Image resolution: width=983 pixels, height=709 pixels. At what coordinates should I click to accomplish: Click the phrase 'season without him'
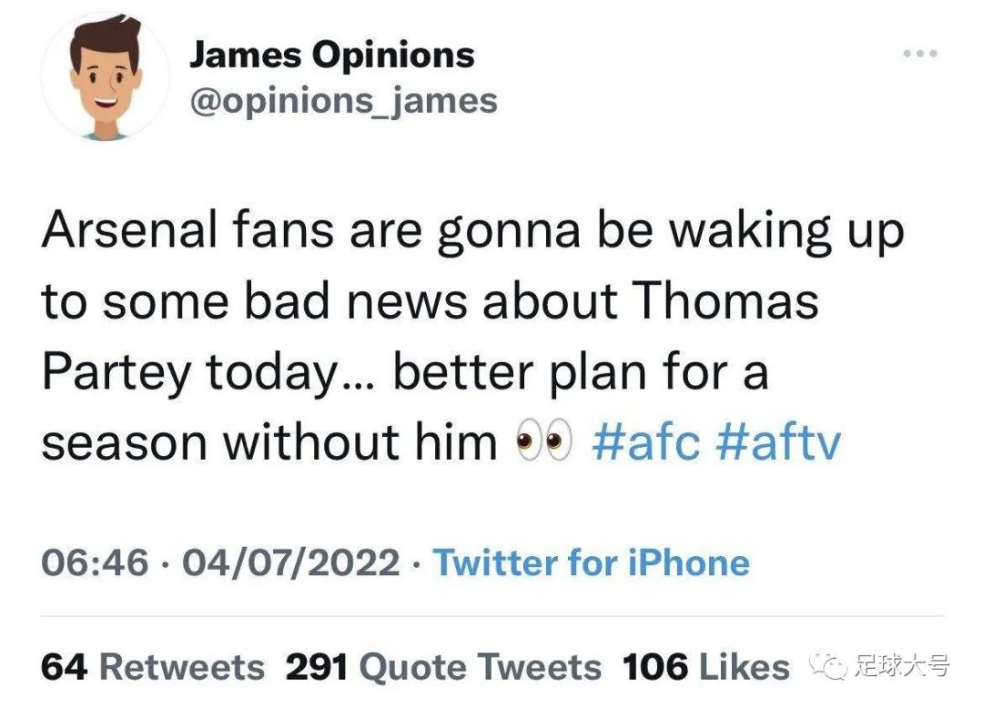point(269,443)
